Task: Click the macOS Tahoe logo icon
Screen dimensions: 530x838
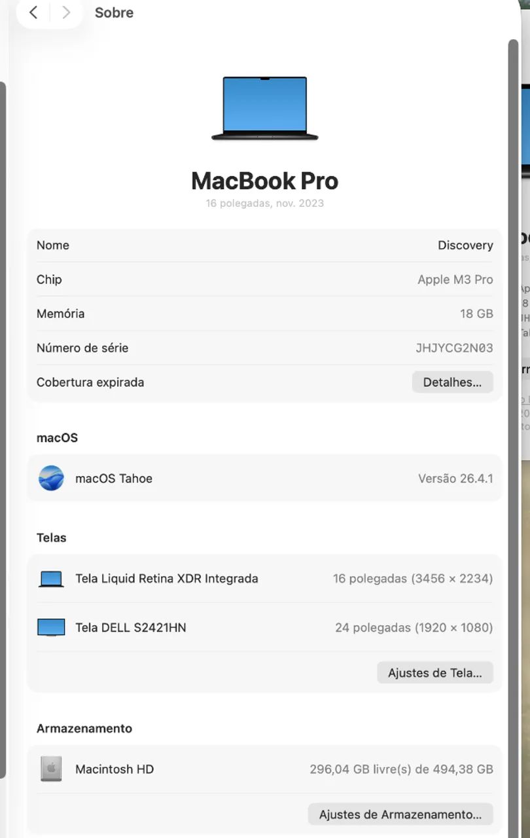Action: click(x=51, y=478)
